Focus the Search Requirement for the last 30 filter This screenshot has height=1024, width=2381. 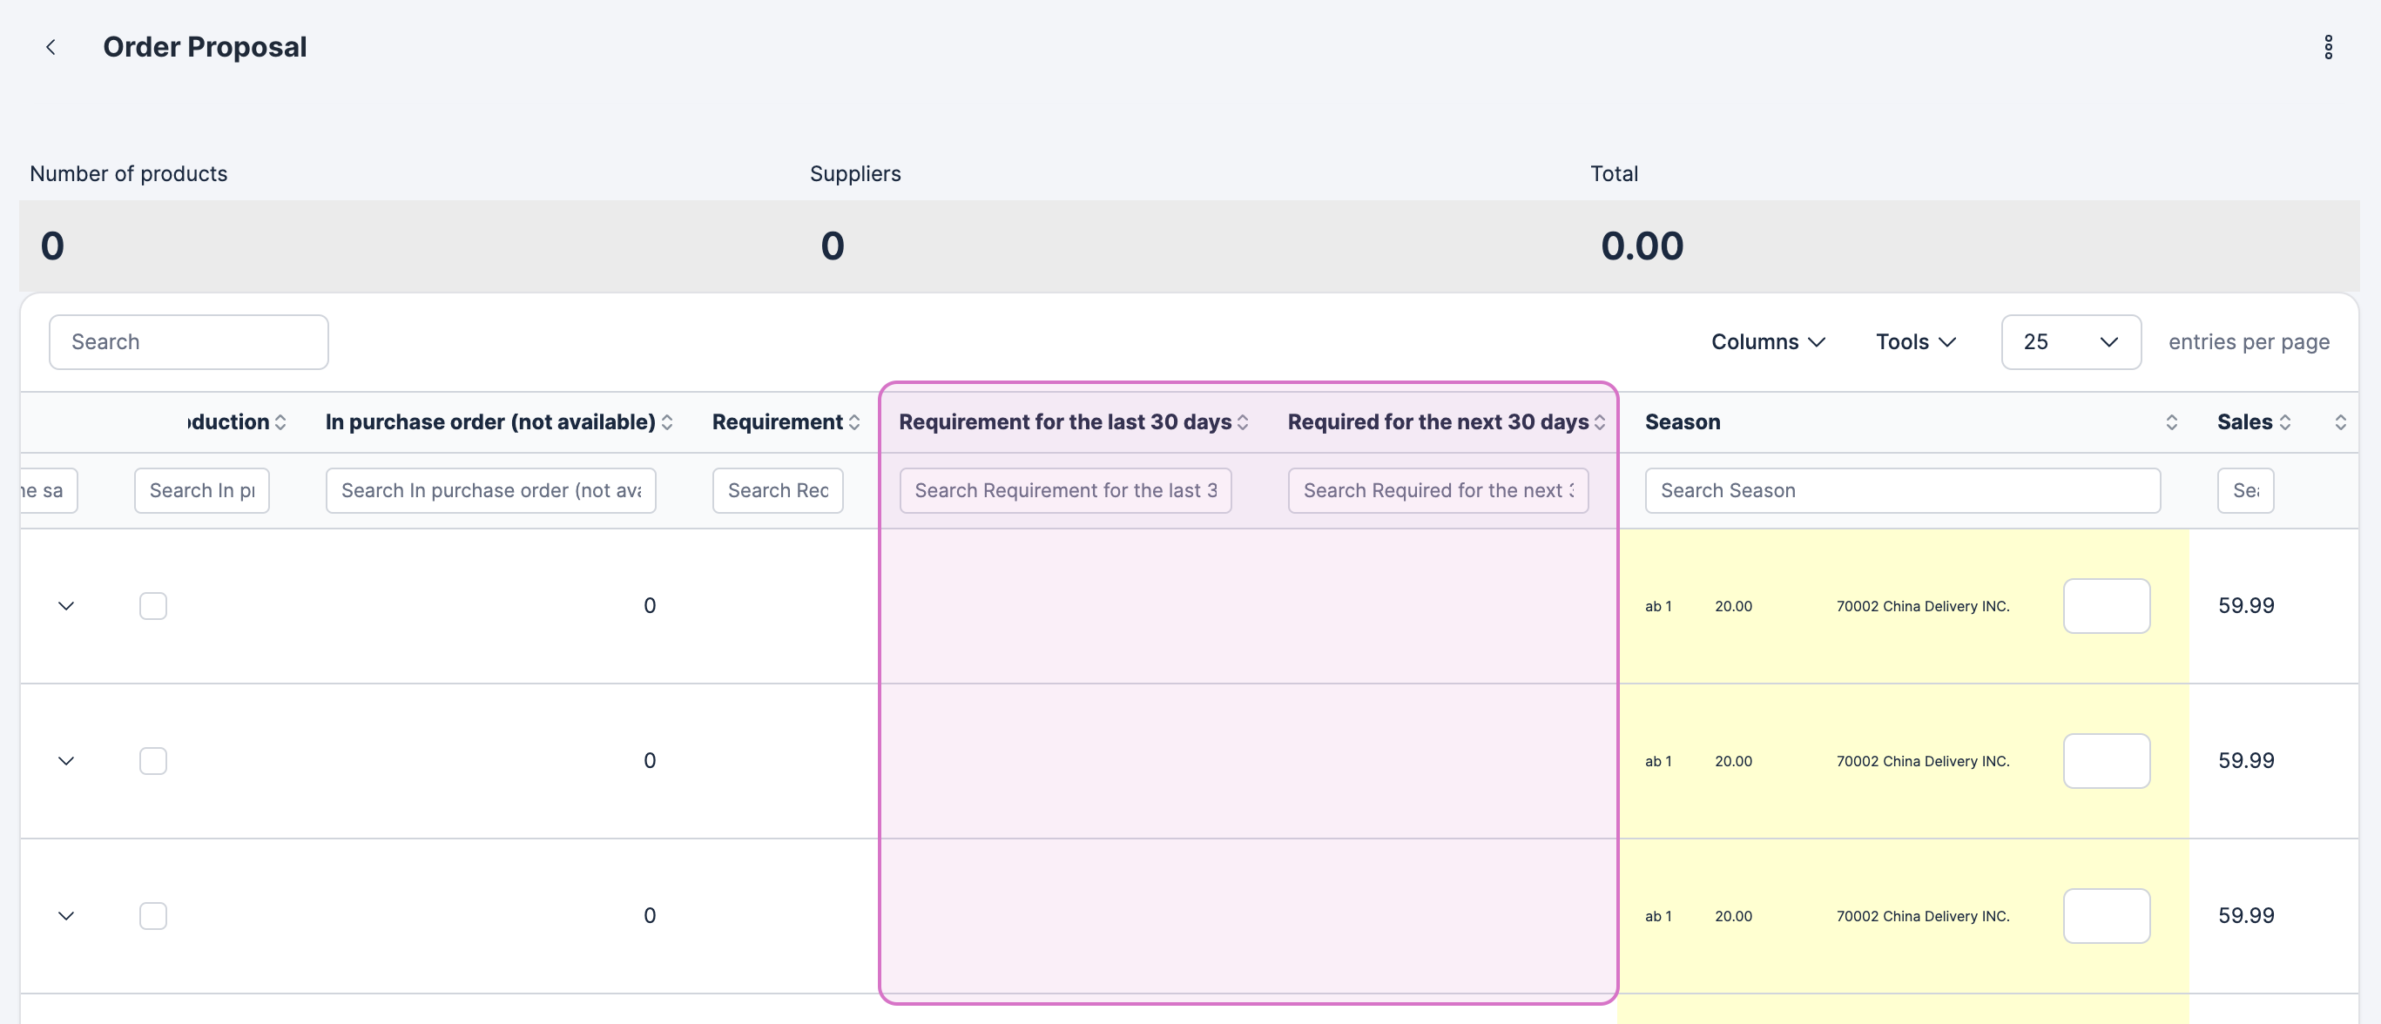(x=1065, y=491)
